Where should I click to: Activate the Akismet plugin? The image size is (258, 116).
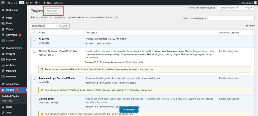pyautogui.click(x=42, y=55)
